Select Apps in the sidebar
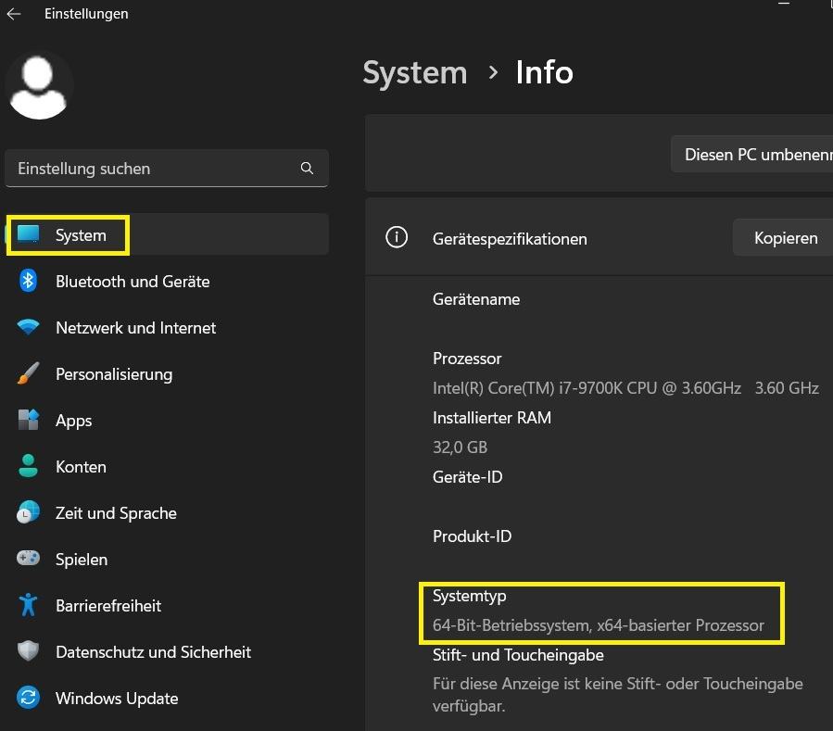Viewport: 833px width, 731px height. click(x=167, y=421)
